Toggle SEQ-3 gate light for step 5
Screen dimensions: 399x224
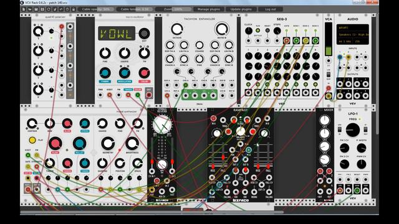click(287, 85)
